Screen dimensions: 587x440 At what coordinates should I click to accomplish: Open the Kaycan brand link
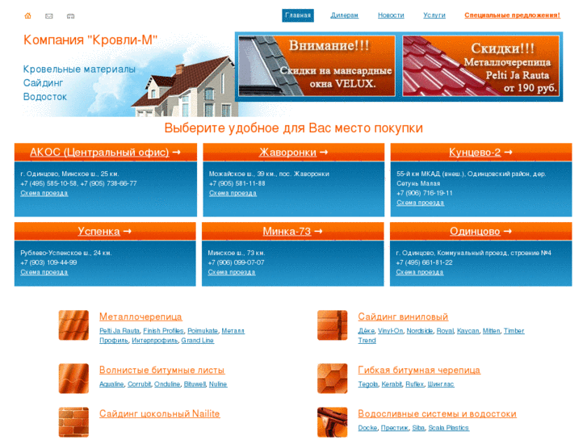pos(468,331)
